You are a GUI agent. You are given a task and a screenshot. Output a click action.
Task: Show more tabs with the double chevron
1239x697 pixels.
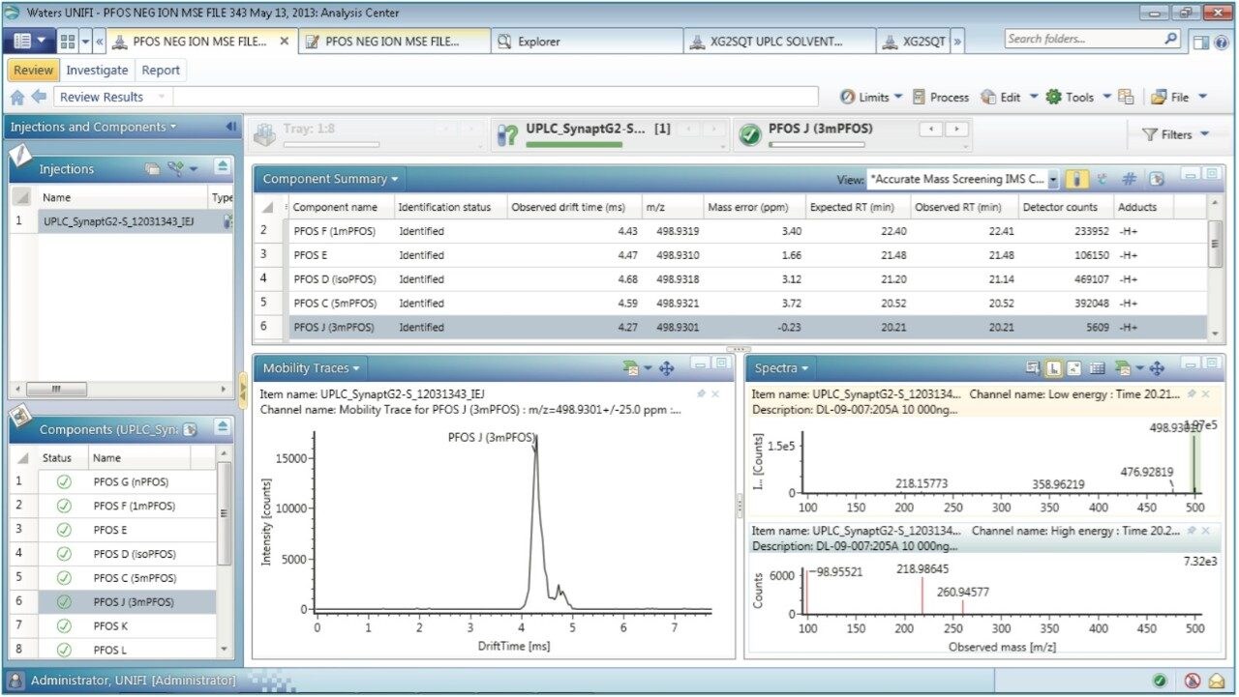point(957,42)
